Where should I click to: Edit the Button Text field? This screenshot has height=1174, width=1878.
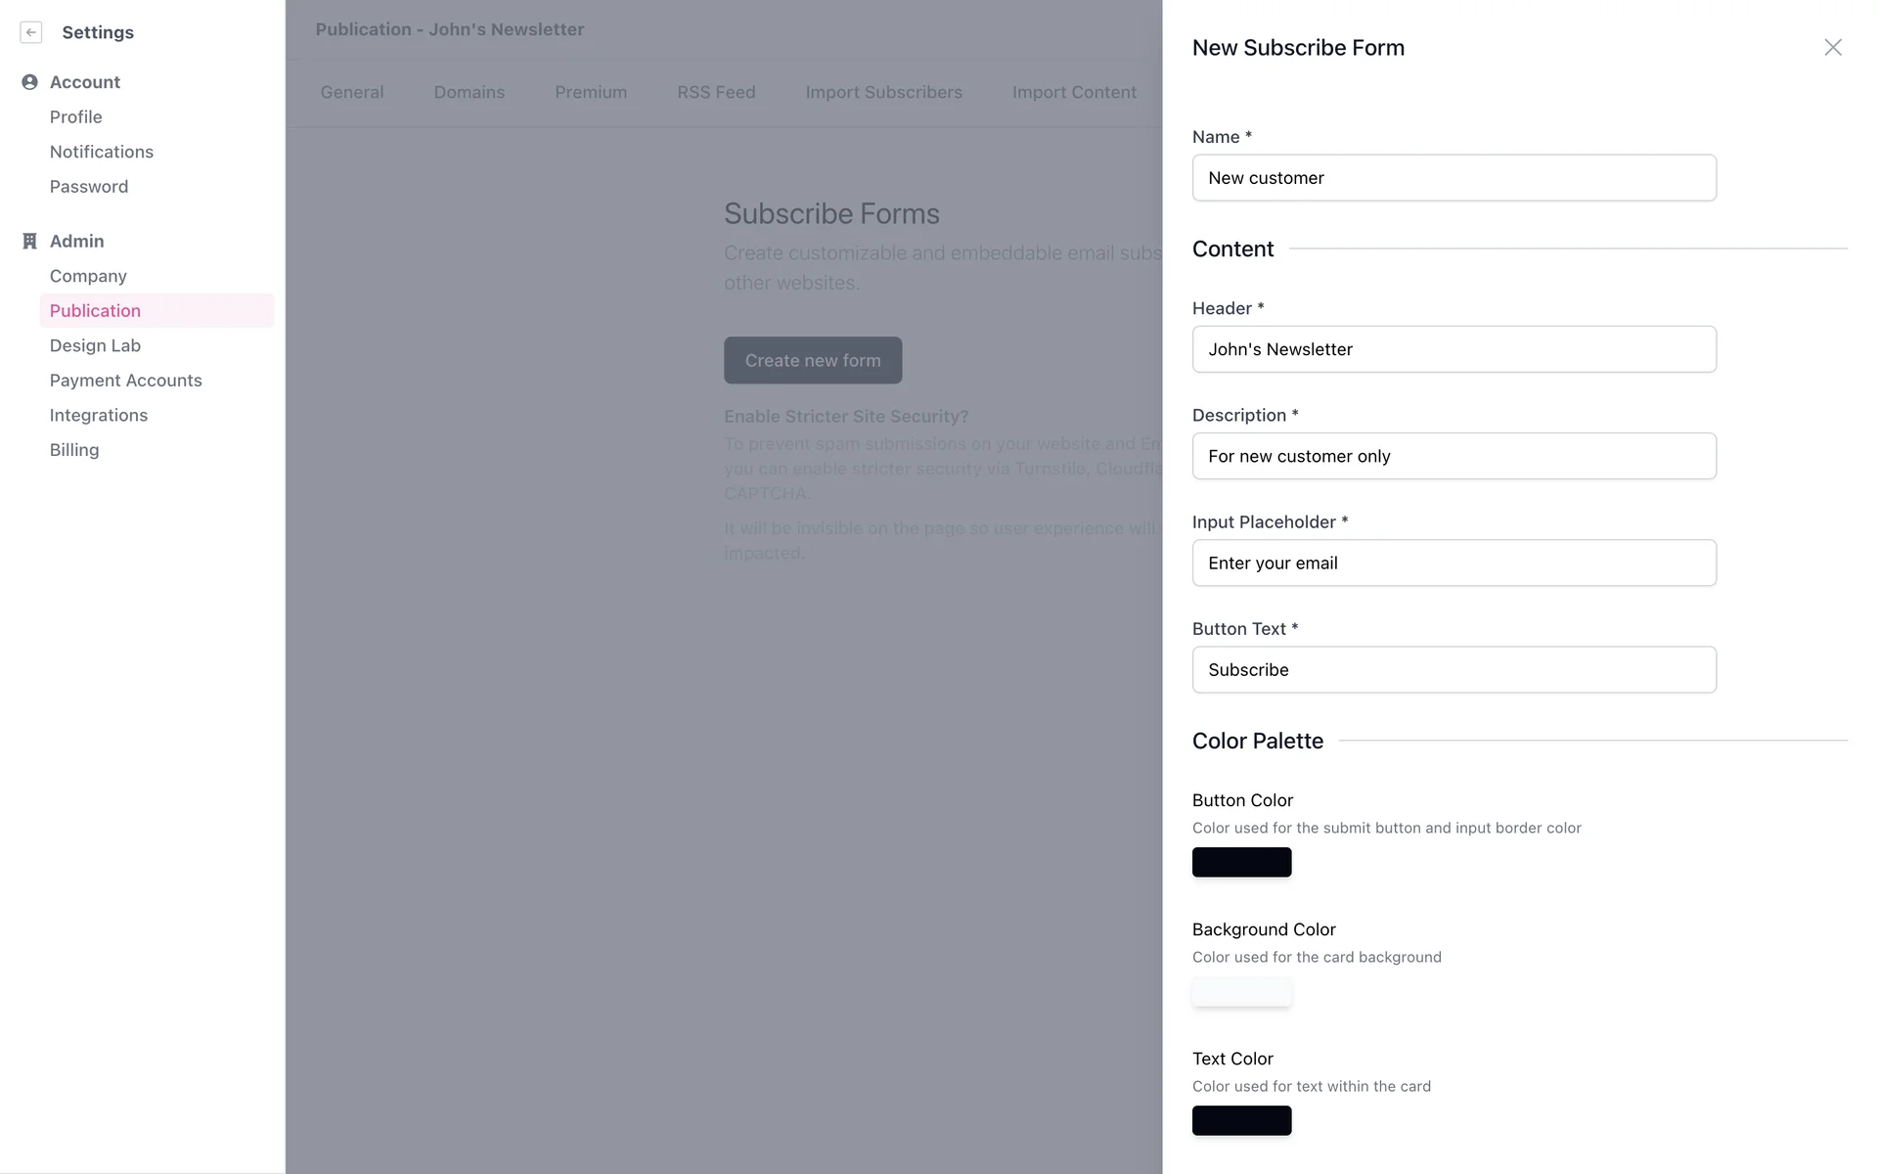pos(1453,670)
